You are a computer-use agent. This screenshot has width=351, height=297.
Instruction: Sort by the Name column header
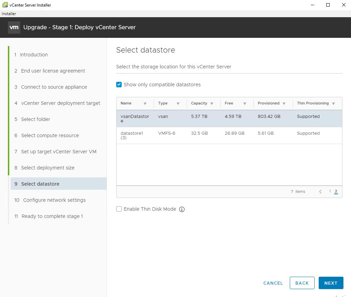coord(126,103)
